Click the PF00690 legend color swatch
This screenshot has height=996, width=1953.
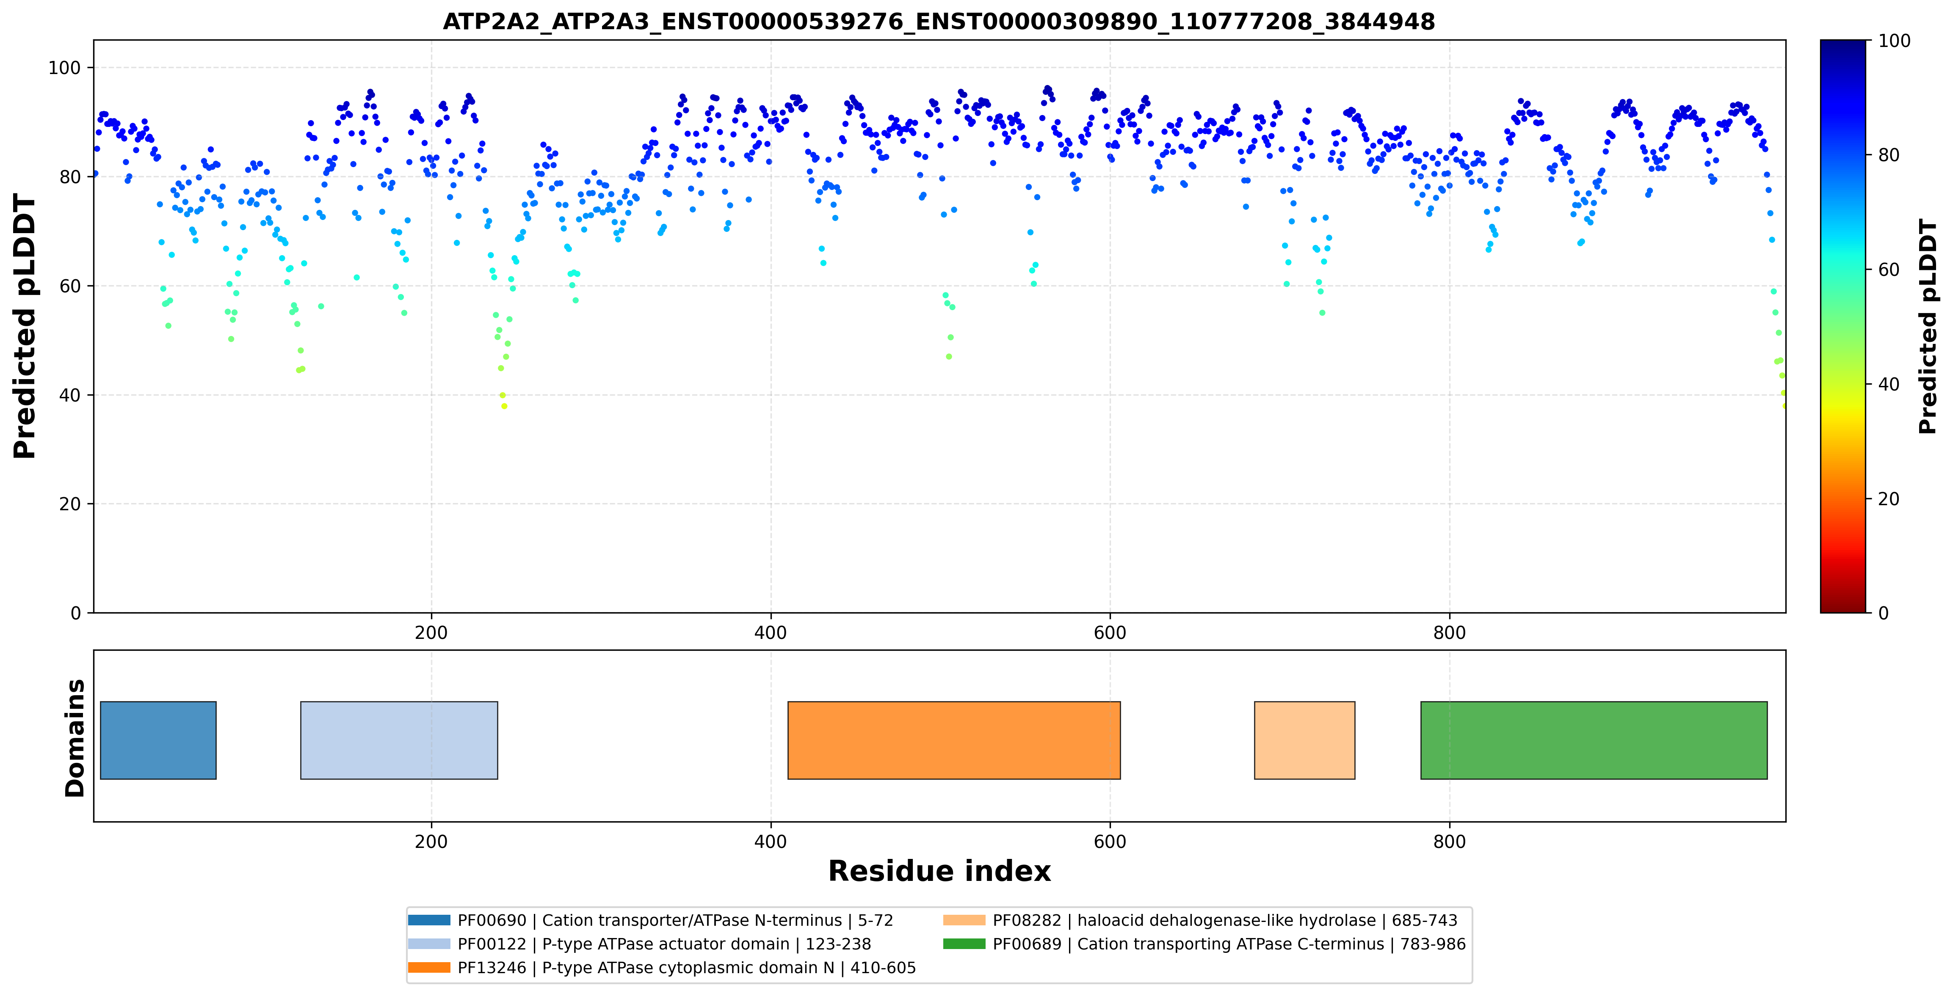pyautogui.click(x=429, y=920)
